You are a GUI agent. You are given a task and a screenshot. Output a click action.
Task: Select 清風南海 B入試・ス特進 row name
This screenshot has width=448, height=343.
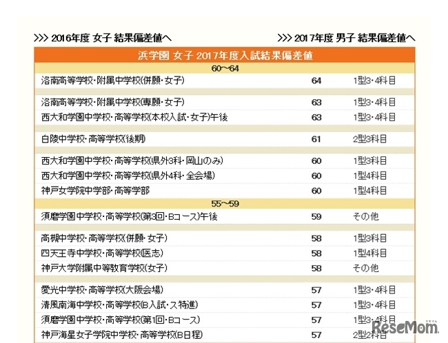pyautogui.click(x=119, y=304)
